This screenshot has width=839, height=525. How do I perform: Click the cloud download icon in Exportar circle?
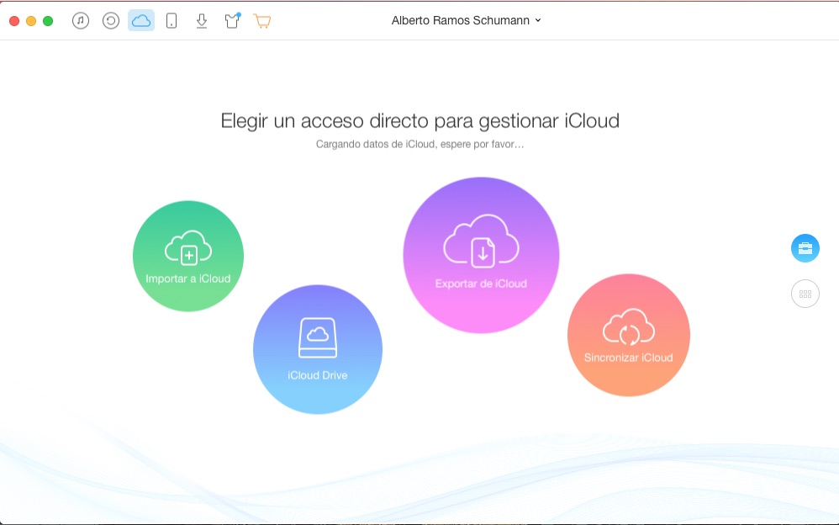pos(481,241)
